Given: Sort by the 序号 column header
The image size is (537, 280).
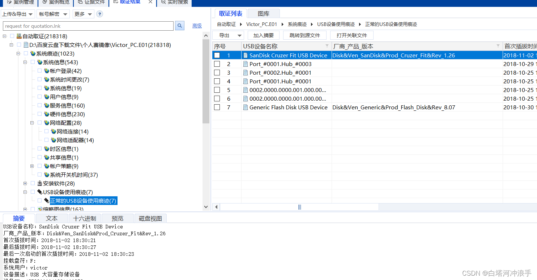Looking at the screenshot, I should [227, 46].
